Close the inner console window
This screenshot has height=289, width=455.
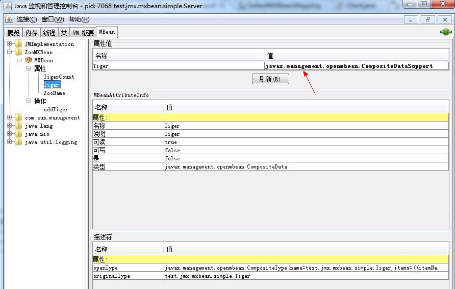(x=445, y=20)
